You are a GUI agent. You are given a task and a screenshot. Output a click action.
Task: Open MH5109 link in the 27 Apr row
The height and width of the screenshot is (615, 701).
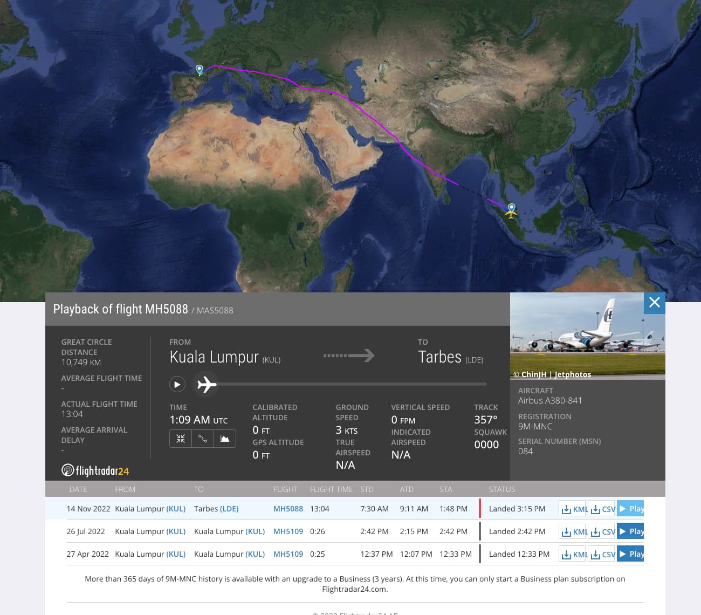(x=288, y=554)
